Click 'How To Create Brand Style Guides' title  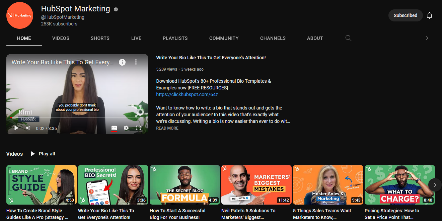pos(37,214)
